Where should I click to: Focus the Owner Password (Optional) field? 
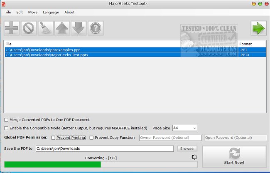170,138
